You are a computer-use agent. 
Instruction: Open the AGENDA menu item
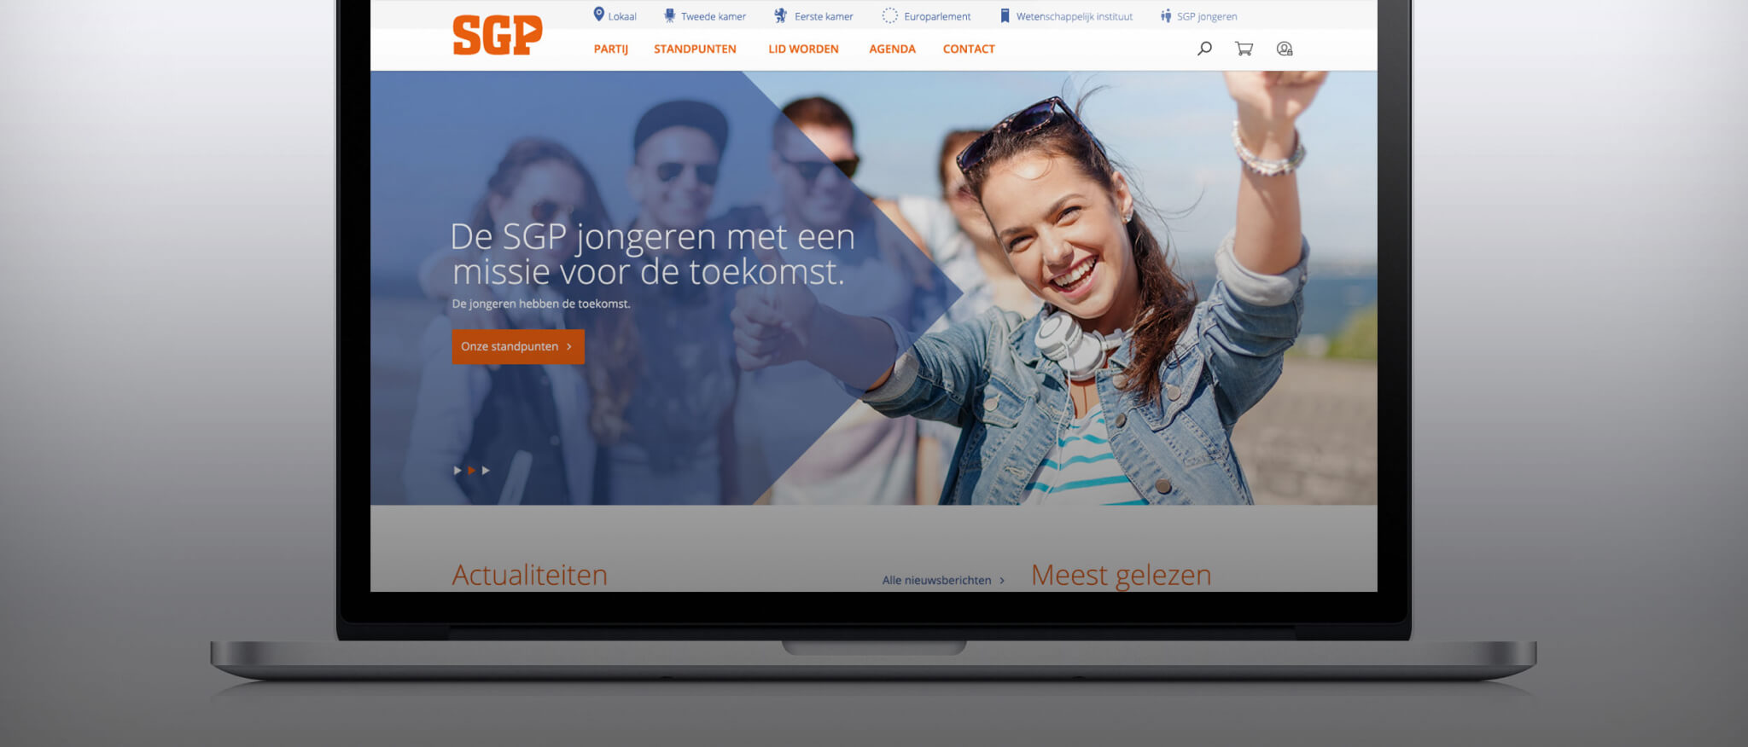click(x=892, y=49)
